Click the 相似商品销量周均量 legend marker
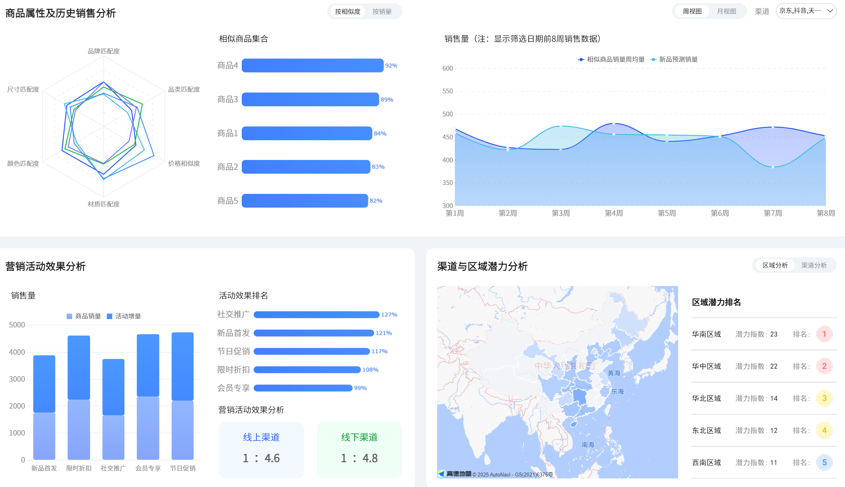Image resolution: width=845 pixels, height=487 pixels. pyautogui.click(x=581, y=59)
